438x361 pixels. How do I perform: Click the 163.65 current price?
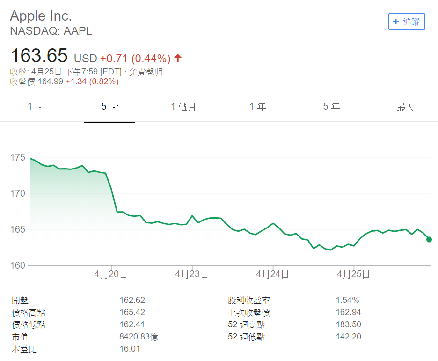pos(39,55)
